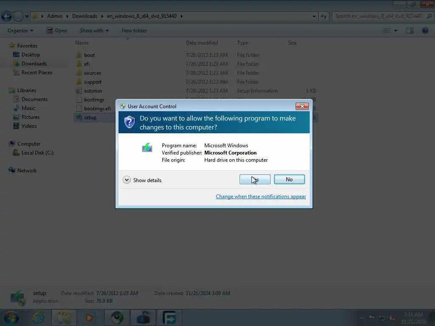Select Music library
Image resolution: width=435 pixels, height=326 pixels.
coord(28,108)
